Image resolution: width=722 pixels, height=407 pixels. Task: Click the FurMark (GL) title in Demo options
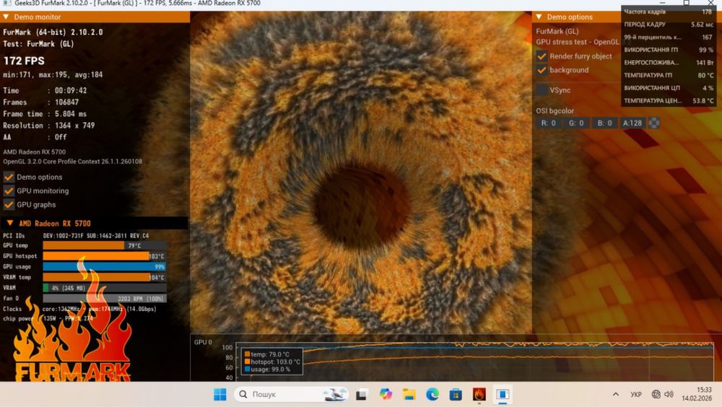coord(557,31)
